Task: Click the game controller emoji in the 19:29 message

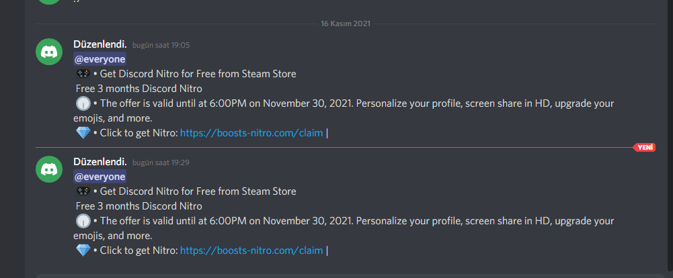Action: (83, 191)
